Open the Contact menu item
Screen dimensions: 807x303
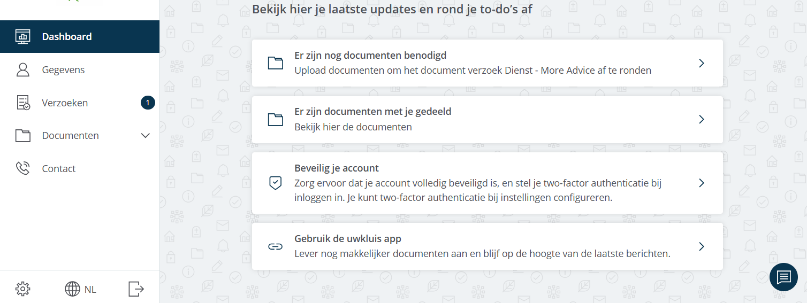59,169
